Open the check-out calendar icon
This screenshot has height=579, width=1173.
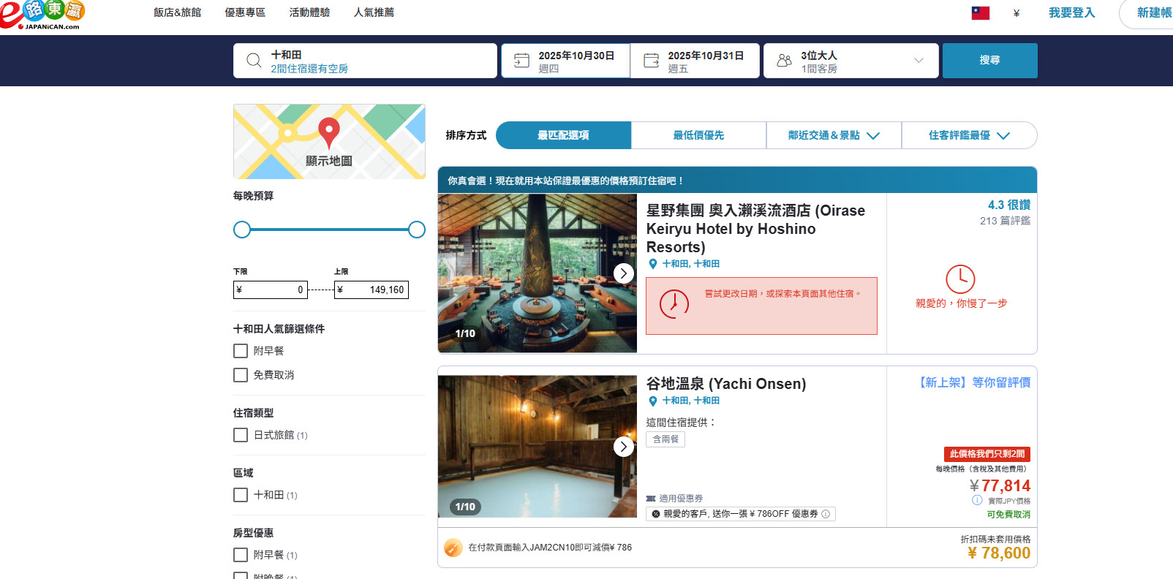point(651,61)
